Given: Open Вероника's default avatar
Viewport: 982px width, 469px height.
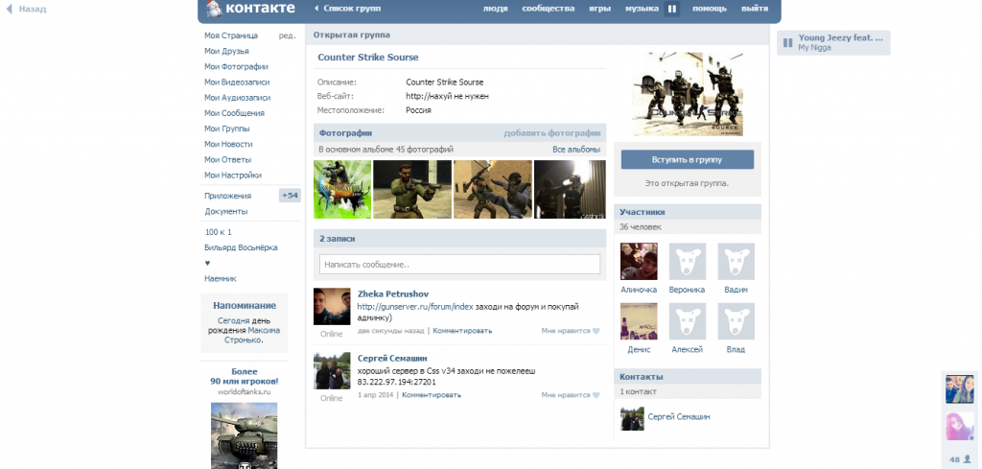Looking at the screenshot, I should [x=687, y=262].
